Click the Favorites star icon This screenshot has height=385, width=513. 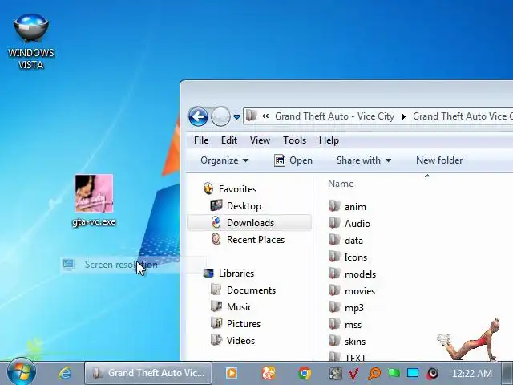208,189
